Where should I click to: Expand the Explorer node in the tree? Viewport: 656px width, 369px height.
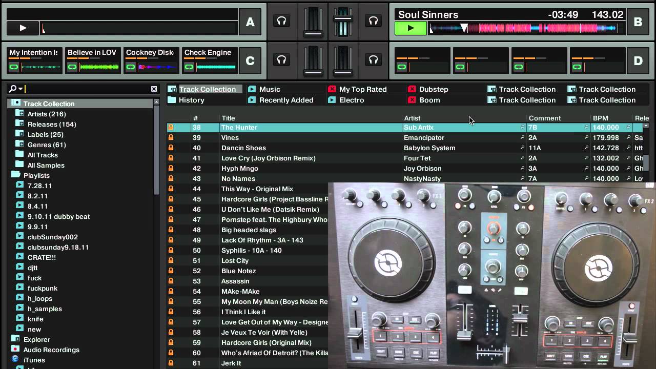pos(15,339)
